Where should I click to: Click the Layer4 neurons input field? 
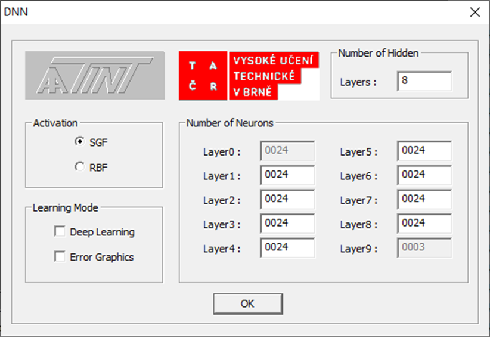(x=287, y=248)
